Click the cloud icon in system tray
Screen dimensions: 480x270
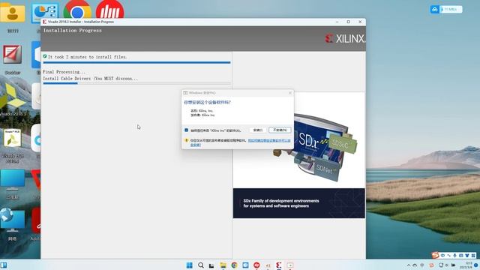[x=415, y=265]
